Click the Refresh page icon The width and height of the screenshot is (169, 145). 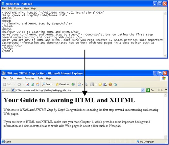32,85
